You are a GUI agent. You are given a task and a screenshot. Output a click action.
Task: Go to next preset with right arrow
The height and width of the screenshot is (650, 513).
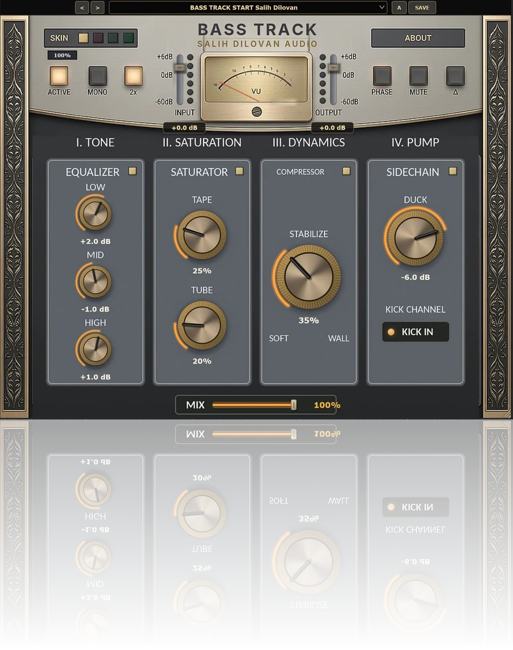coord(97,8)
